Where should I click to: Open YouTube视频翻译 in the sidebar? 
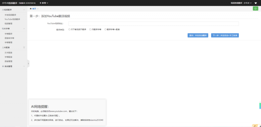tap(12, 19)
